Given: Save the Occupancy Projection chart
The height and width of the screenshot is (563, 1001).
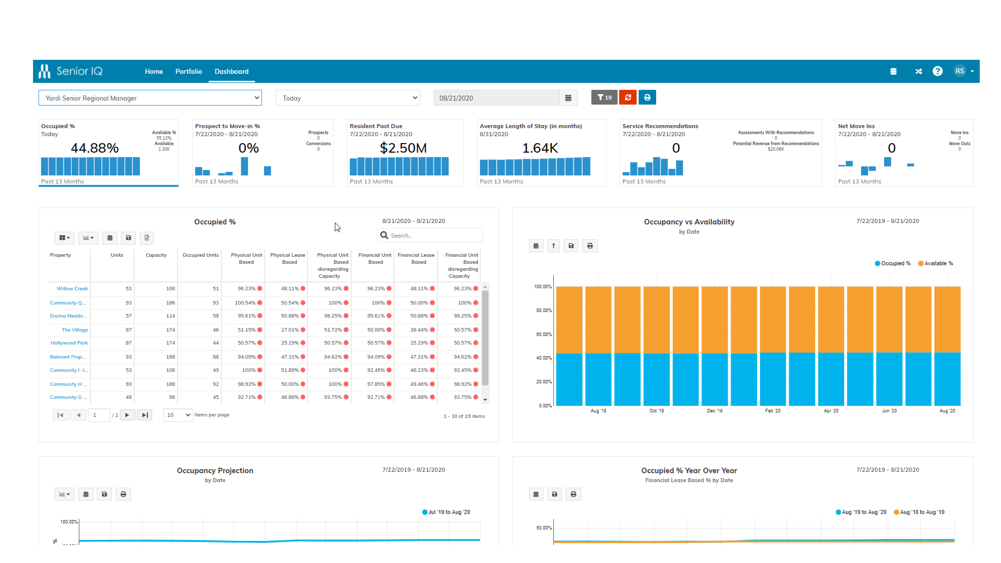Looking at the screenshot, I should (104, 494).
